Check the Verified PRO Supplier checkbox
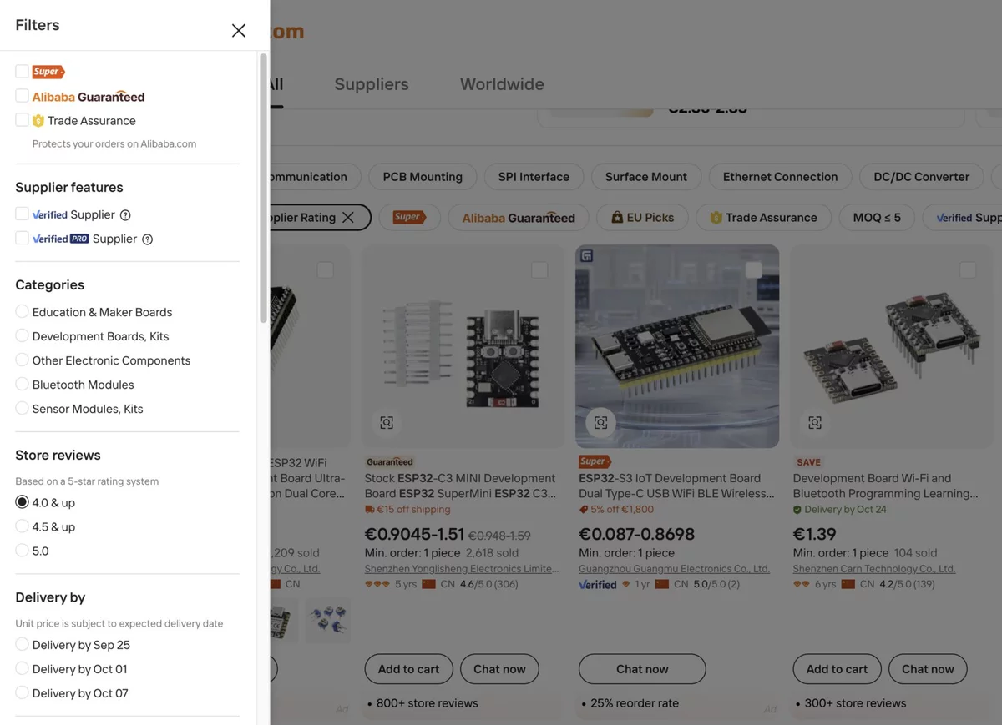Image resolution: width=1002 pixels, height=725 pixels. click(22, 239)
